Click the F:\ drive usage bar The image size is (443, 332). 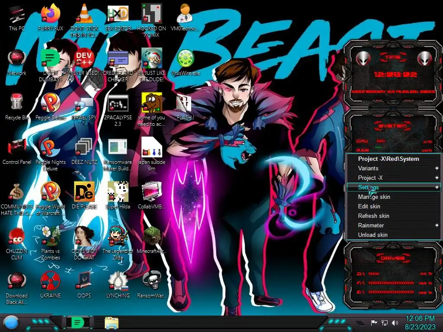click(394, 283)
